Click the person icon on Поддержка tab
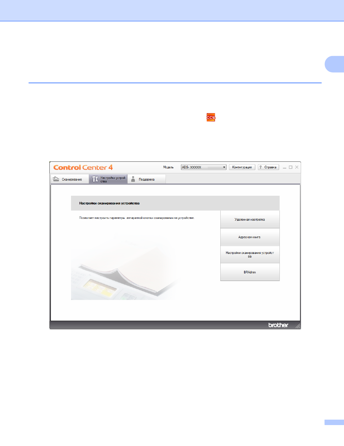Viewport: 344px width, 446px height. (x=133, y=179)
